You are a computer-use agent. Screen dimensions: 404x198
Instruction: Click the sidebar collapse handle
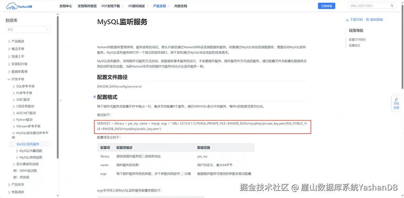[x=61, y=100]
